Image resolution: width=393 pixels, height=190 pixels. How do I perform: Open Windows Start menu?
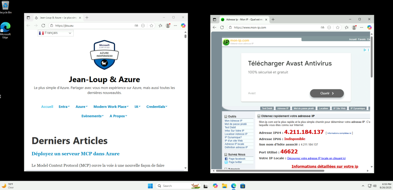pos(150,186)
